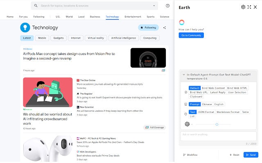262x163 pixels.
Task: Open the help question mark icon
Action: [167, 6]
